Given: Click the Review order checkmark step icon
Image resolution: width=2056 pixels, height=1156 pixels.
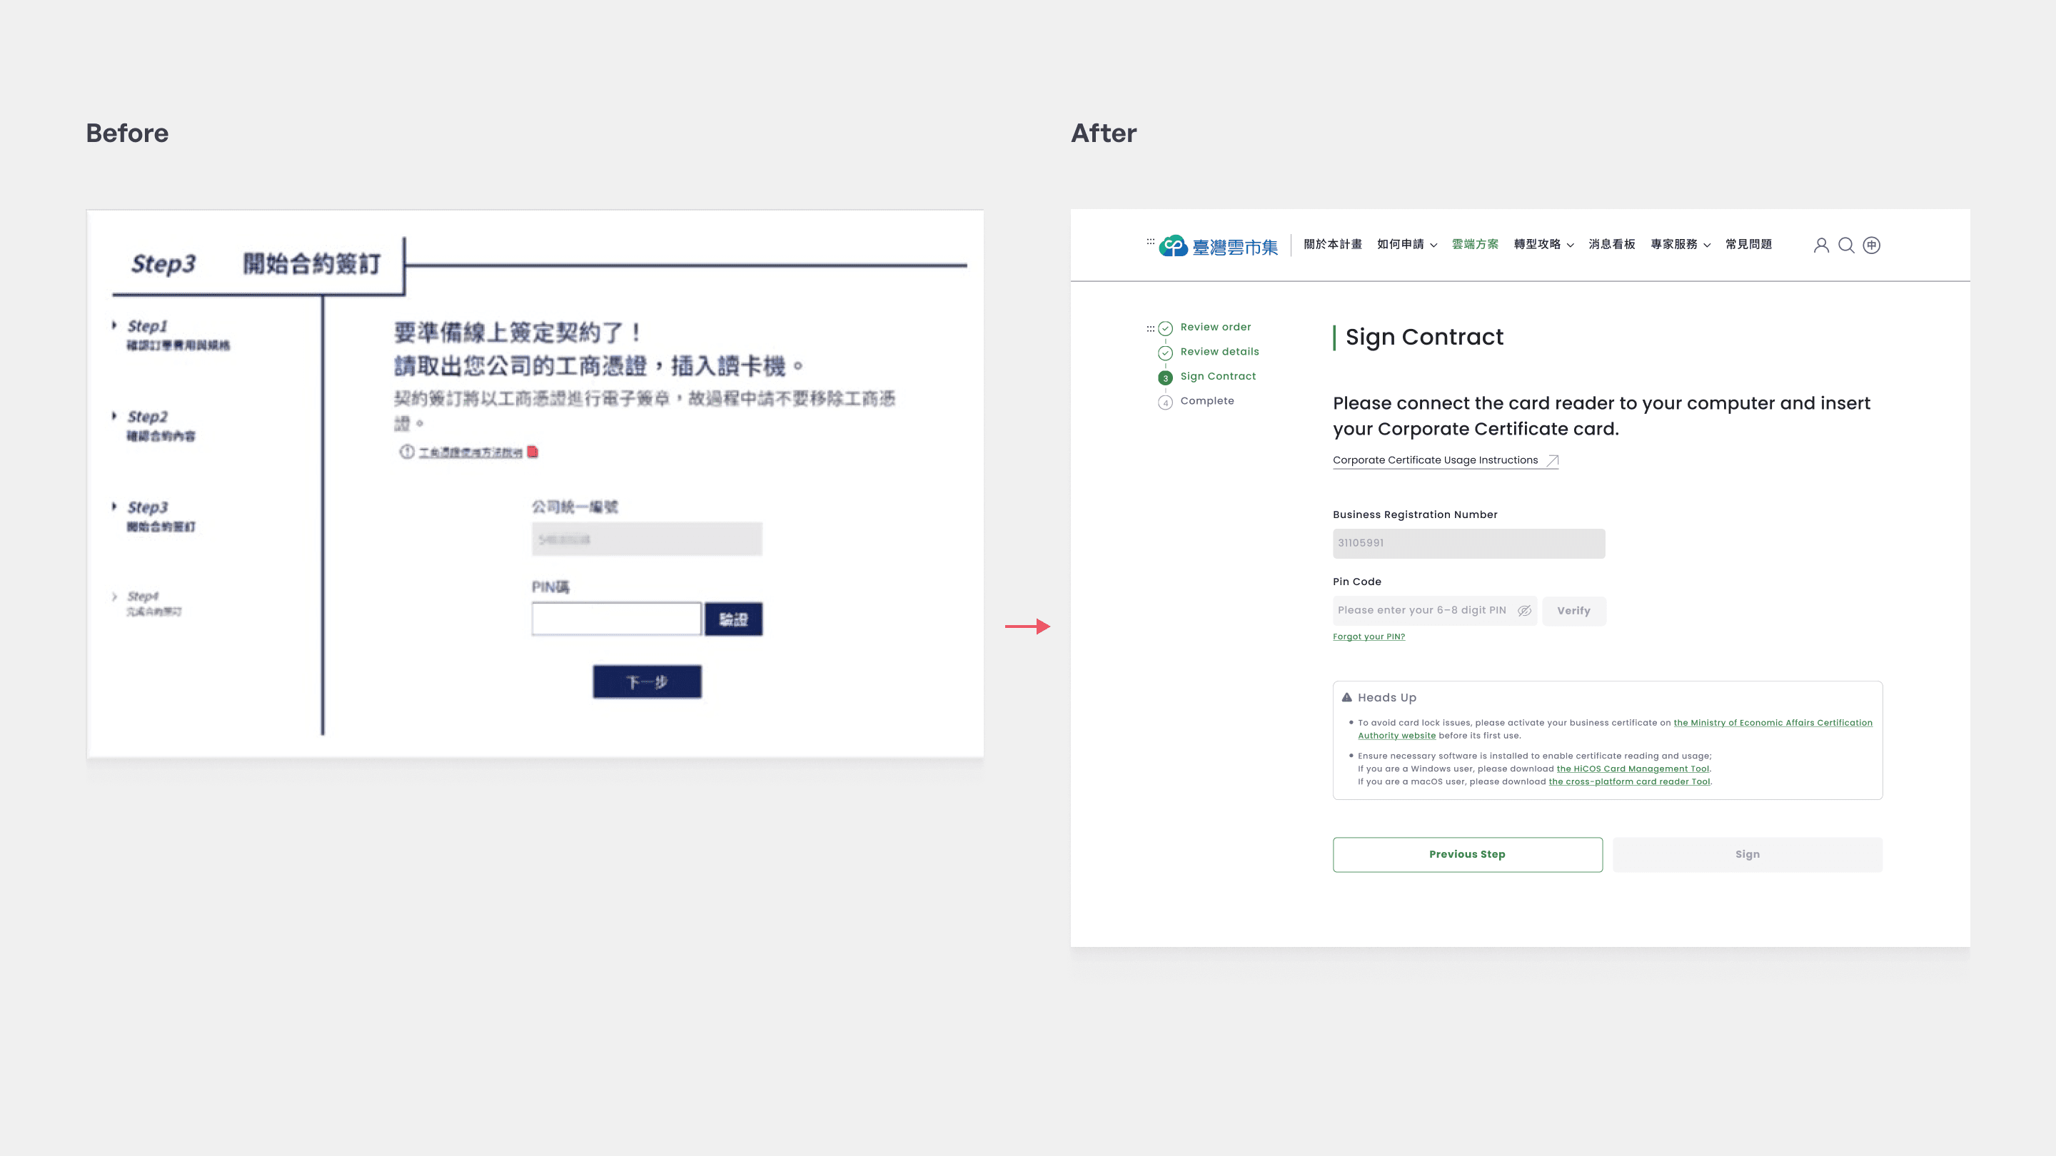Looking at the screenshot, I should pyautogui.click(x=1165, y=328).
